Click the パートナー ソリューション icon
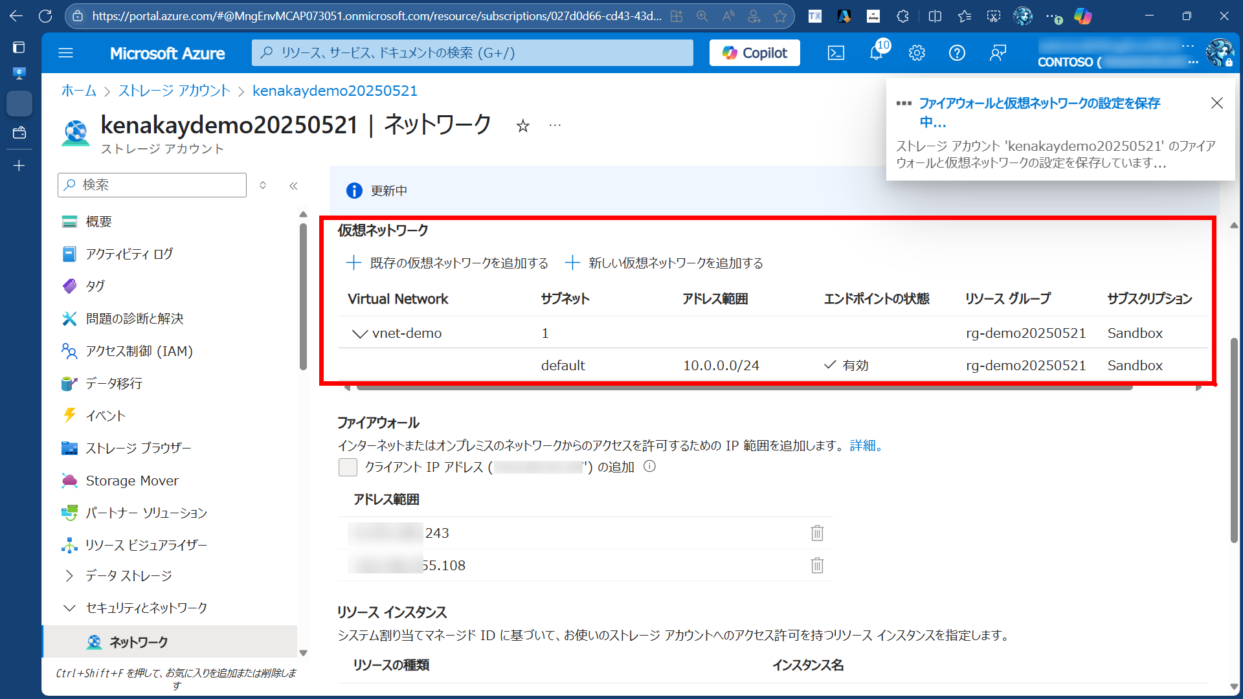Screen dimensions: 1243x699 (69, 513)
